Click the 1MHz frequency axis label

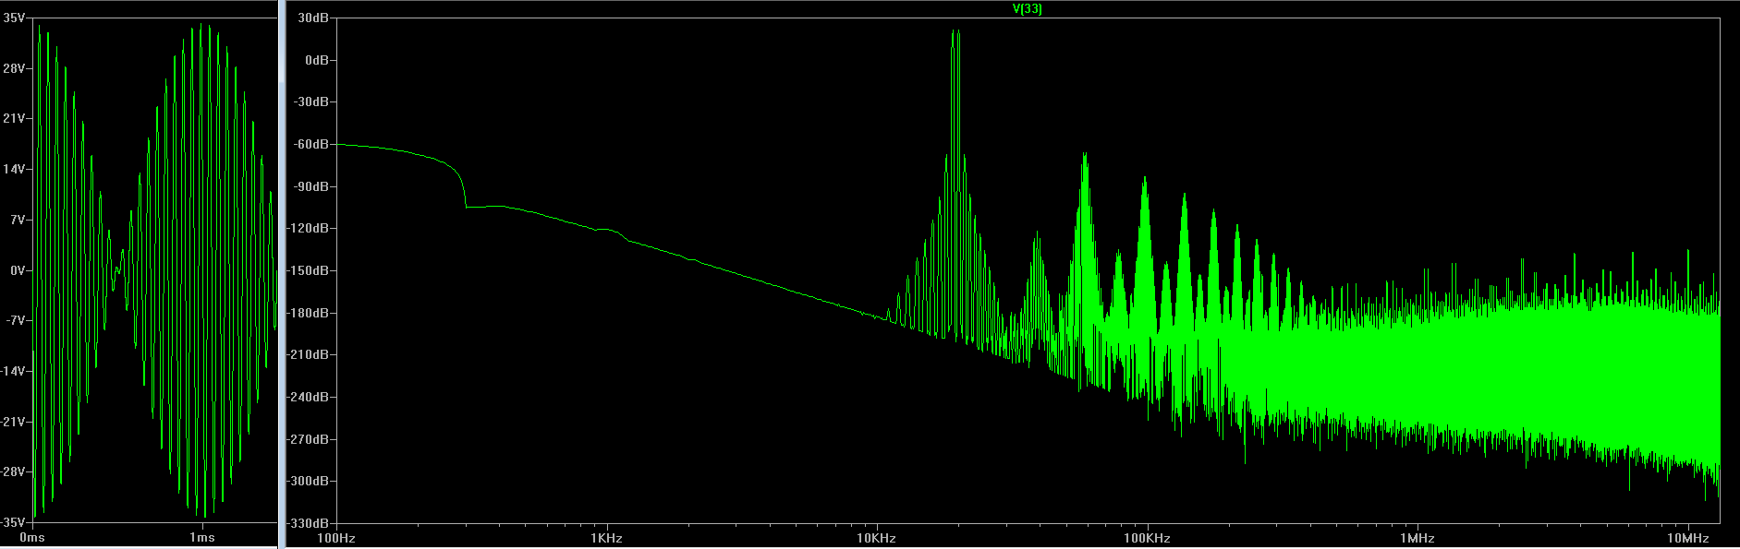[1417, 538]
